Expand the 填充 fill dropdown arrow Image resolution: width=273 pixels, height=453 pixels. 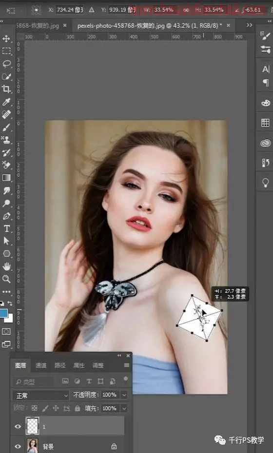pos(124,409)
